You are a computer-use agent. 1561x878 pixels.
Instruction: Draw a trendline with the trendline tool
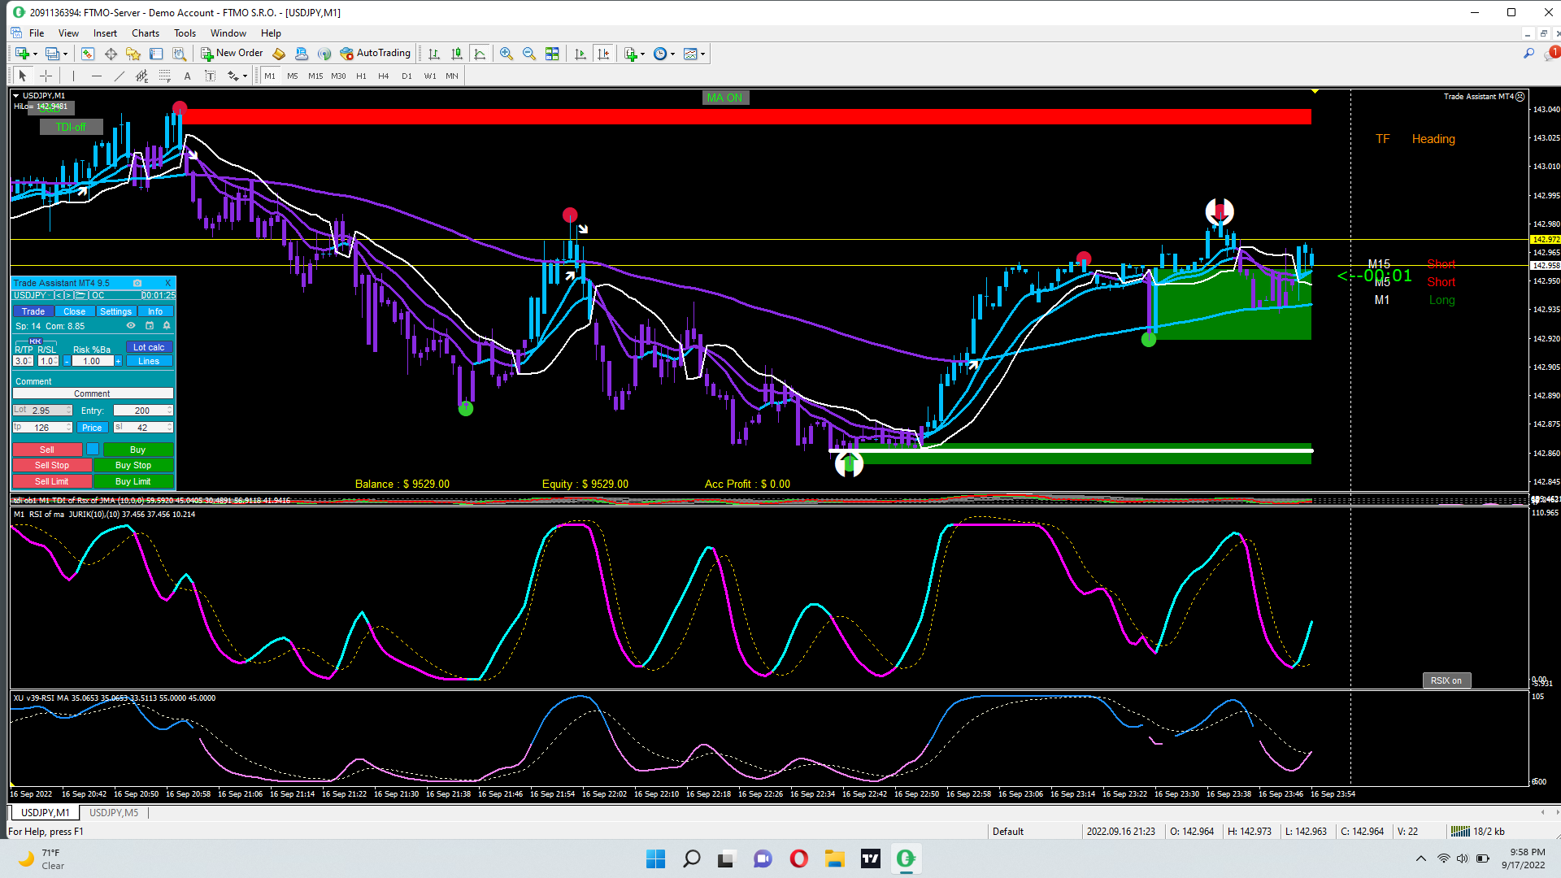tap(120, 76)
